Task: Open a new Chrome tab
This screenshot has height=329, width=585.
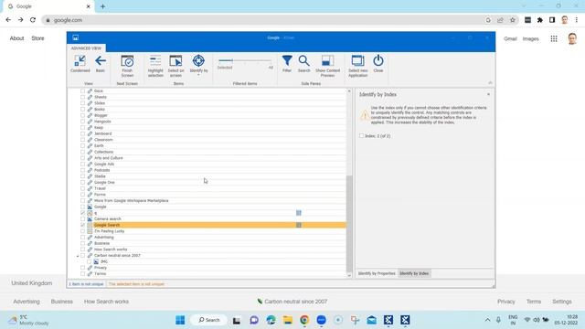Action: (x=102, y=6)
